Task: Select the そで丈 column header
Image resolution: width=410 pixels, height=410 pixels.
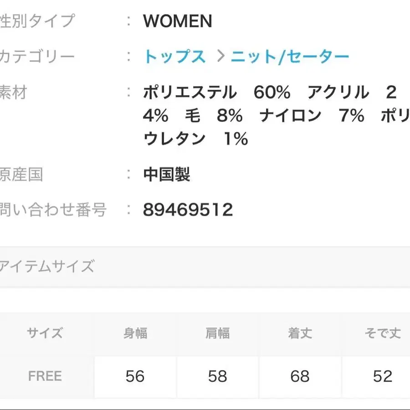Action: click(x=382, y=333)
